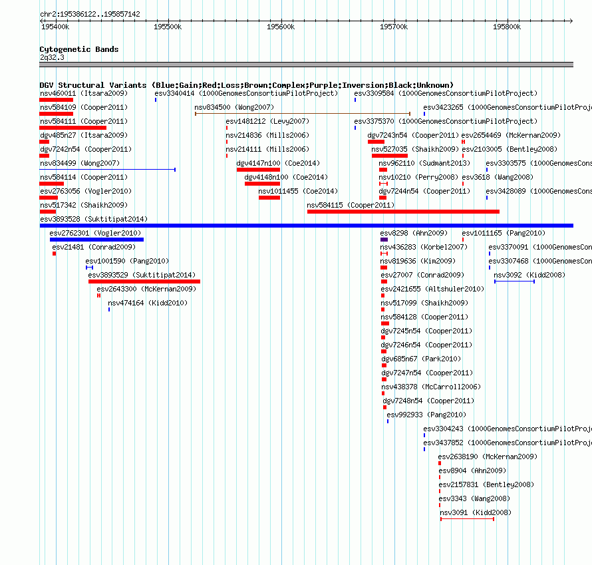Click the chr2:195386122..195857142 region label
The height and width of the screenshot is (565, 592).
click(x=90, y=14)
